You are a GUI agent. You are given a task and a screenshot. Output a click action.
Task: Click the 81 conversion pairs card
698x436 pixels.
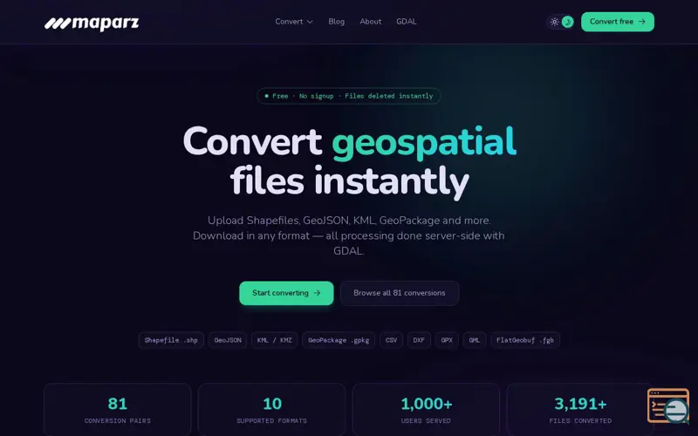pyautogui.click(x=118, y=410)
